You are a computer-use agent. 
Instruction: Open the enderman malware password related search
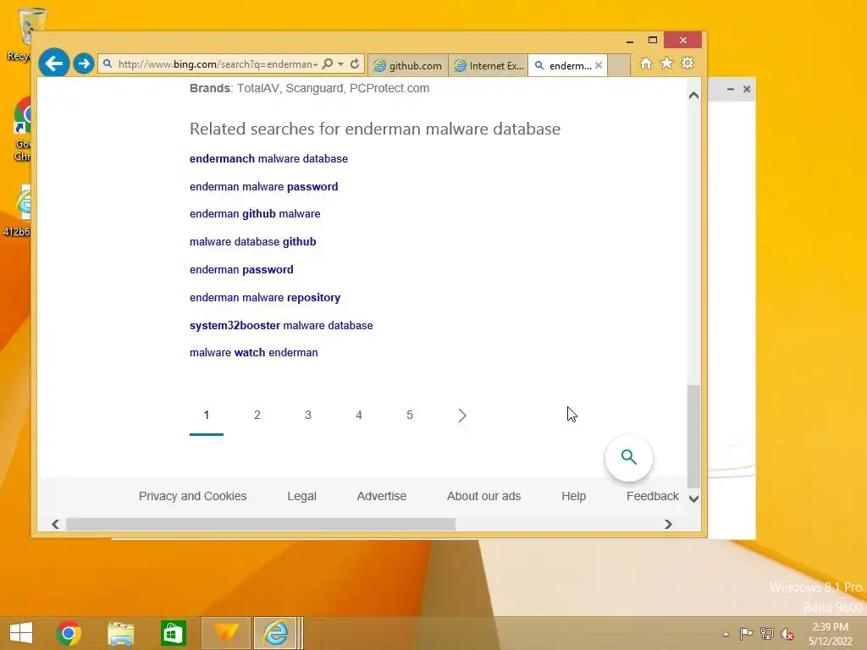point(264,187)
